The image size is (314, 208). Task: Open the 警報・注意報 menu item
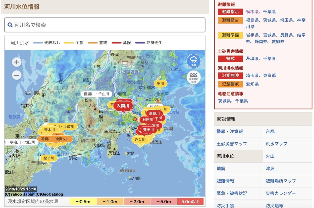coord(230,131)
